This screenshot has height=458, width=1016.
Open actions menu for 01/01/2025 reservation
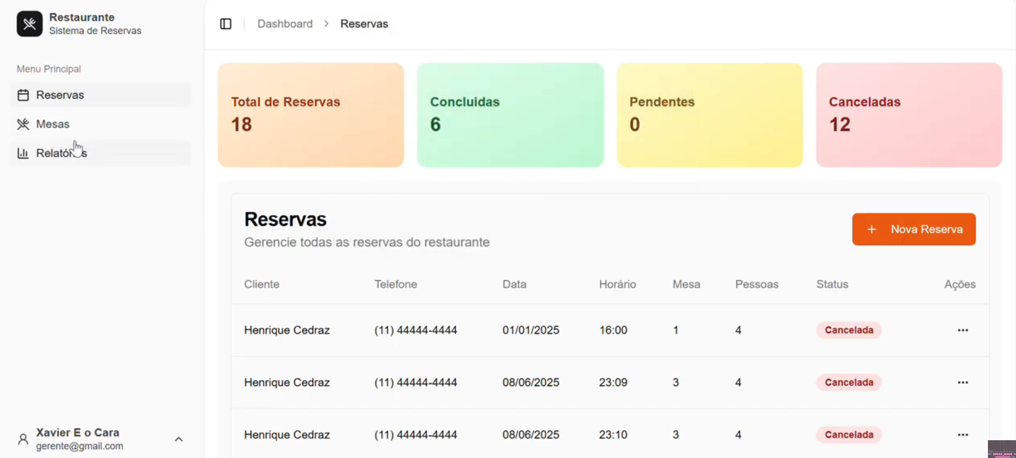[963, 330]
